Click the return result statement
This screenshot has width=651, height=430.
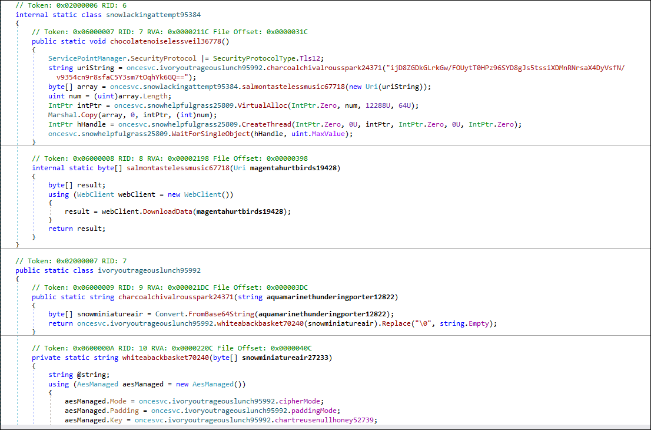tap(77, 229)
